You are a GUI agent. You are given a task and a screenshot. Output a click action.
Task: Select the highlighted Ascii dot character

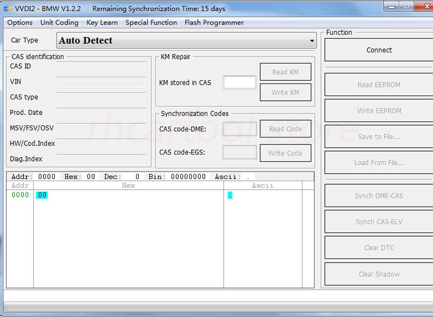point(230,195)
